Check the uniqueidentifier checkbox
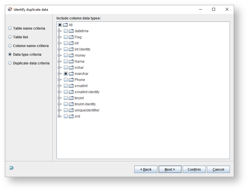The image size is (248, 191). coord(66,110)
